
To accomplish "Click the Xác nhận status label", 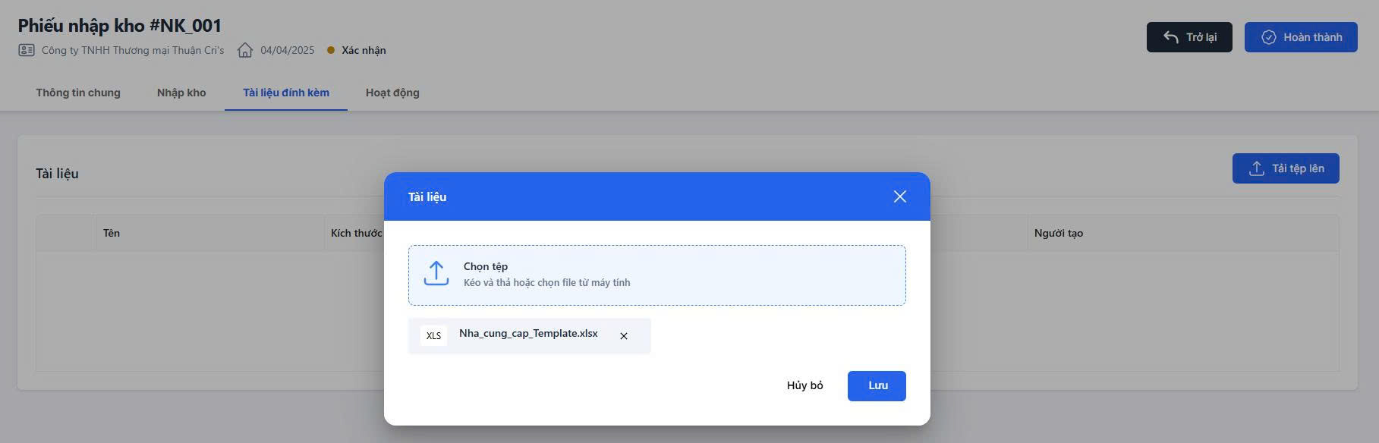I will 364,50.
